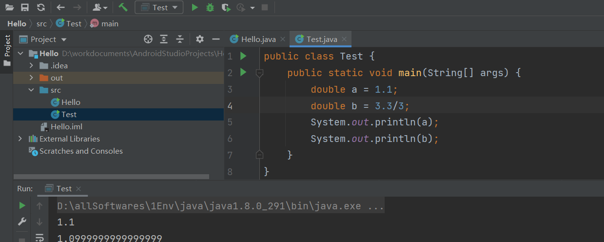The image size is (604, 242).
Task: Click the System.out.println(b) statement
Action: pyautogui.click(x=375, y=139)
